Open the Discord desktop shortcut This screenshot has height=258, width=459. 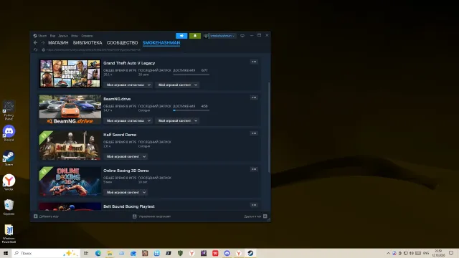tap(9, 133)
